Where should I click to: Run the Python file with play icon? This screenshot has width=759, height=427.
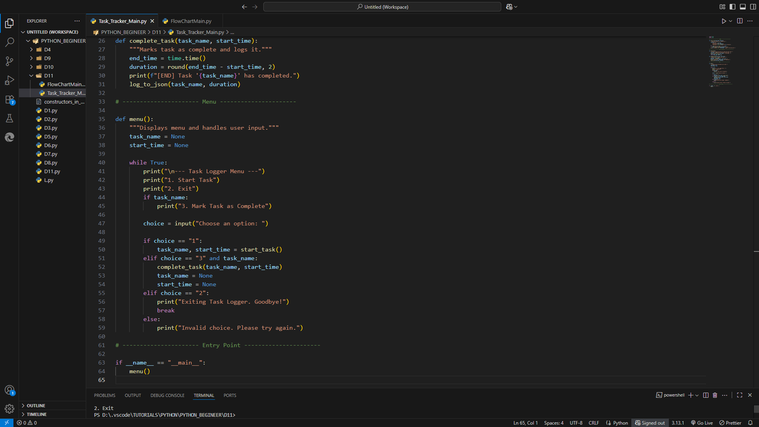tap(723, 22)
